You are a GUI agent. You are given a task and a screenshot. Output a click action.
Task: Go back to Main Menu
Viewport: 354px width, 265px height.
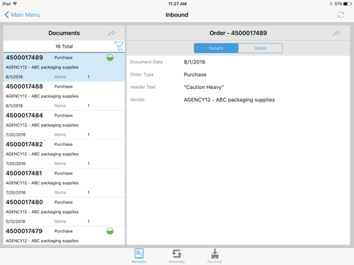click(x=22, y=15)
